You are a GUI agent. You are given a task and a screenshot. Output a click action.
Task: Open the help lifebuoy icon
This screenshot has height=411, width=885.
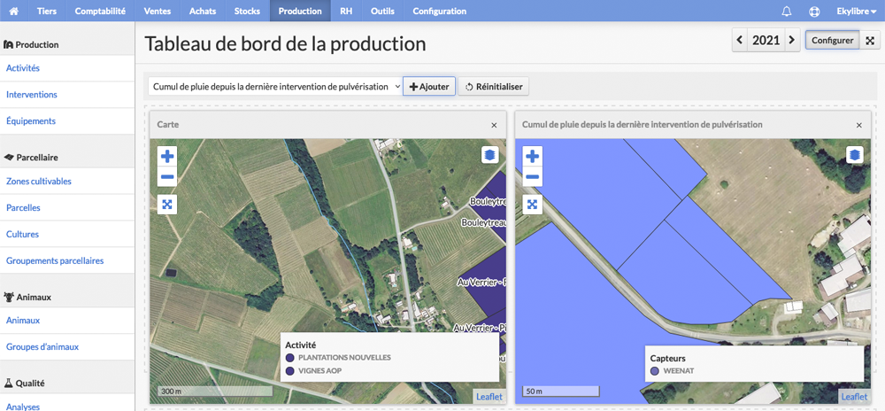(814, 11)
